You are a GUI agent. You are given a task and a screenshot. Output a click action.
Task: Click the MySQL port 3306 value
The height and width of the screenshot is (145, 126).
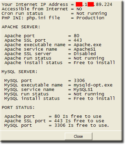point(79,81)
